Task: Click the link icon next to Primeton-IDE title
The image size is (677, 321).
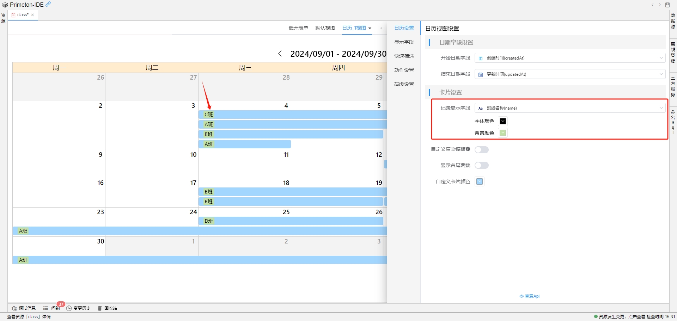Action: (x=48, y=4)
